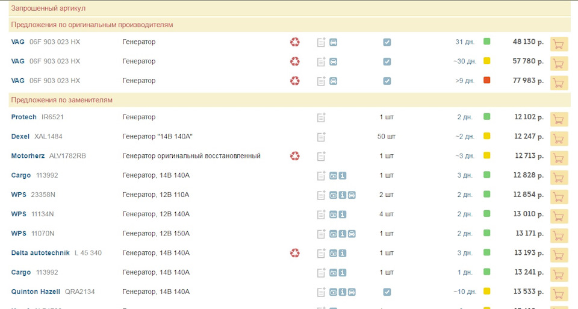This screenshot has height=309, width=578.
Task: Click the '50 шт' quantity value
Action: [x=387, y=137]
